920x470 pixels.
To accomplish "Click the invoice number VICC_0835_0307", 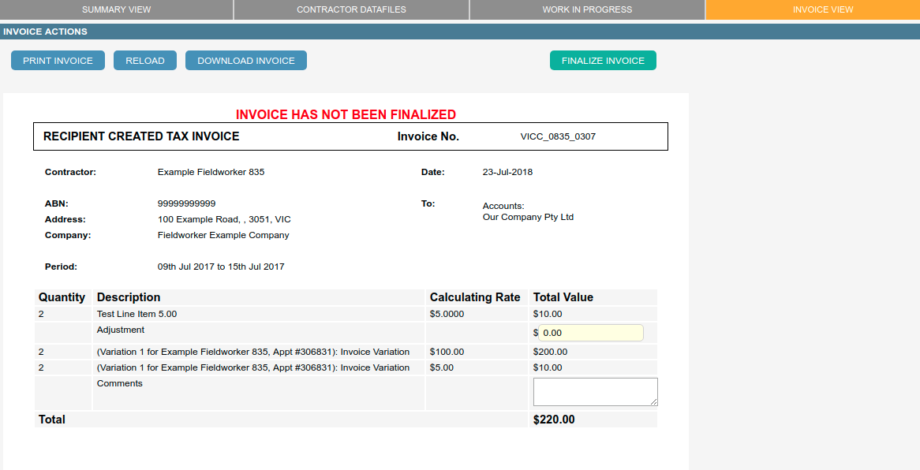I will coord(558,136).
